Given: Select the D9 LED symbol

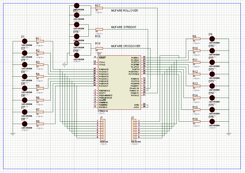Looking at the screenshot, I should click(212, 39).
